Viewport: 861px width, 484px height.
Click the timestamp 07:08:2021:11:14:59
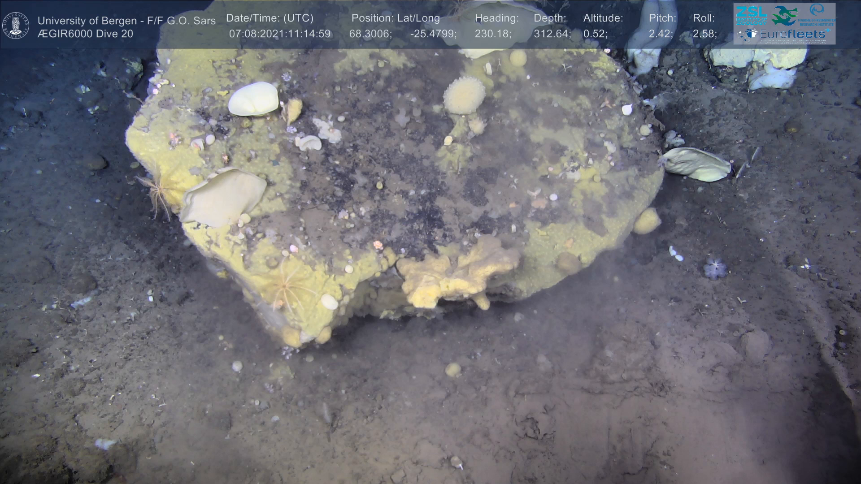coord(280,34)
